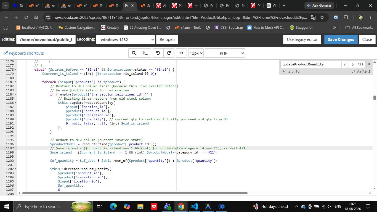
Task: Open the cPanel - Tools bookmark
Action: click(x=188, y=27)
